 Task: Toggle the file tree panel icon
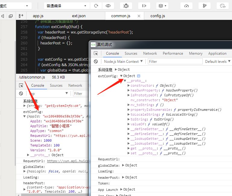21,16
